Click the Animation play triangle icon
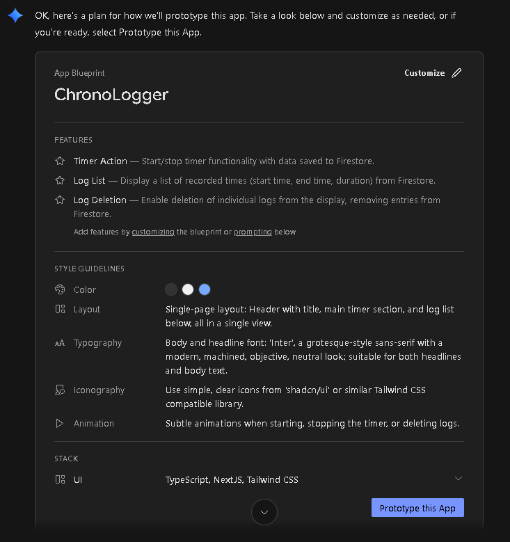Screen dimensions: 510x542 pyautogui.click(x=59, y=424)
